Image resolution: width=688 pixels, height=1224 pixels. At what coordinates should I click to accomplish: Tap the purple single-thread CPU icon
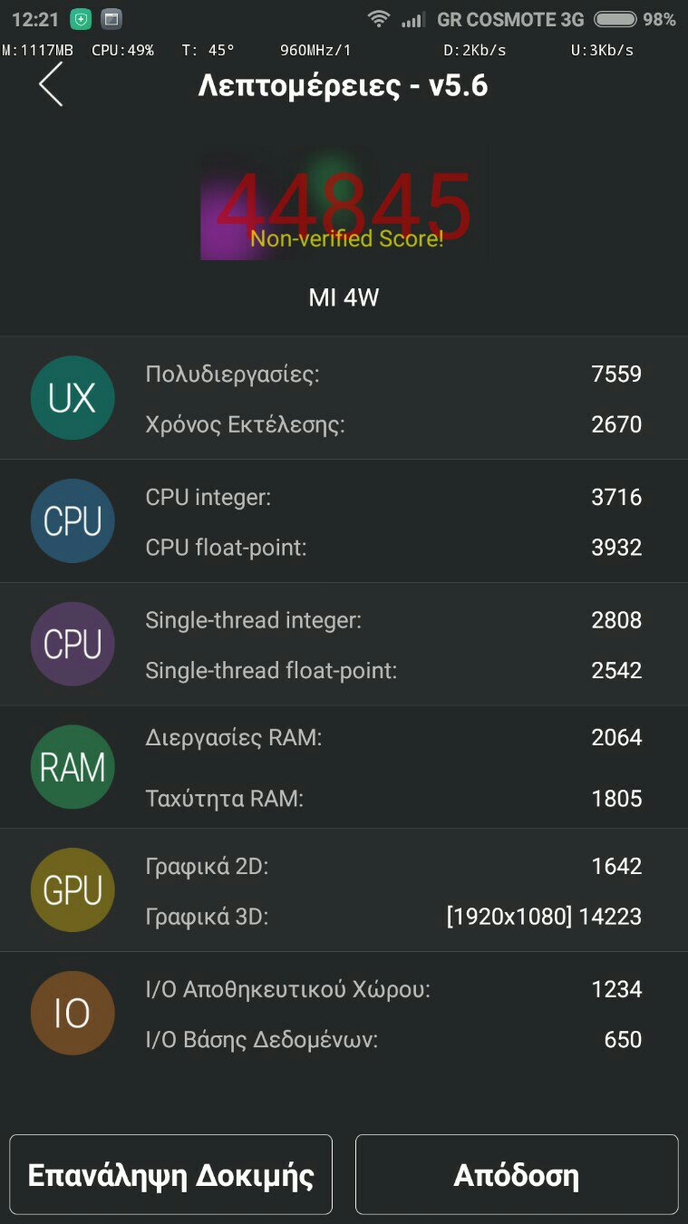[73, 644]
